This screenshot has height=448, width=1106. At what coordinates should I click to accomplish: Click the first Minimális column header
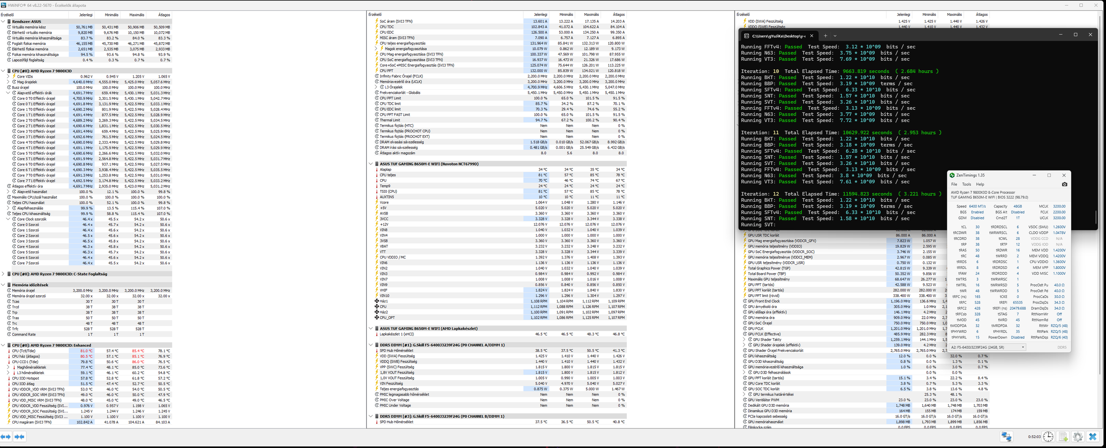pos(107,15)
